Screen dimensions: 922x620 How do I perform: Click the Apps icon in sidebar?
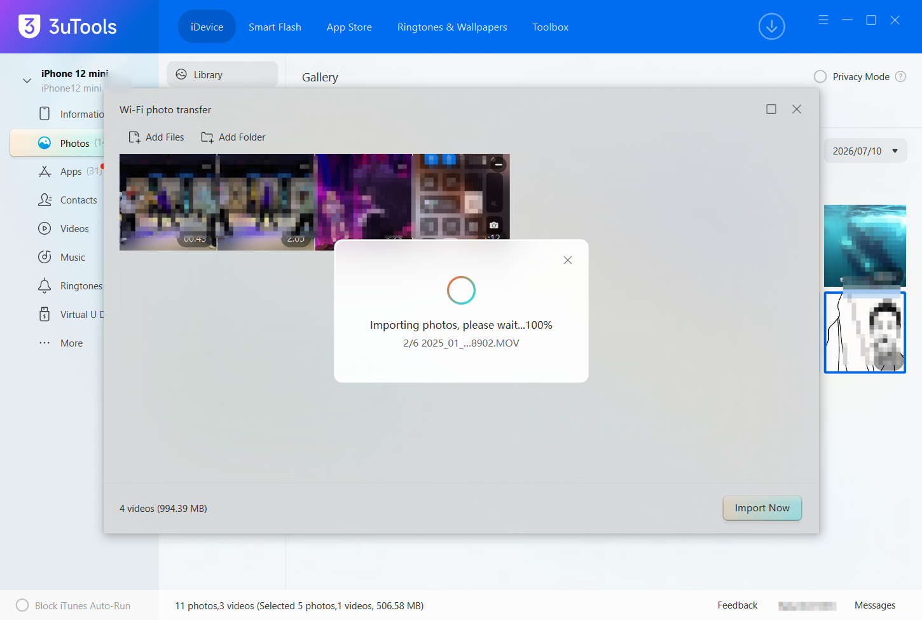tap(45, 171)
